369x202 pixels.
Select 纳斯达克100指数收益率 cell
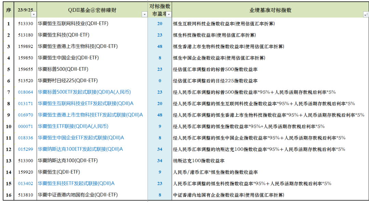click(270, 161)
